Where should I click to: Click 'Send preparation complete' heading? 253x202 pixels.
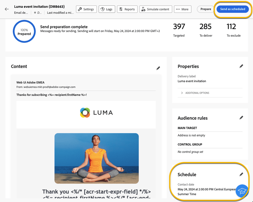click(64, 27)
